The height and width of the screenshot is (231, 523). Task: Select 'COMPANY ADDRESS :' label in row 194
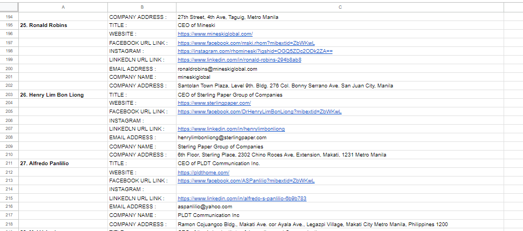click(142, 17)
